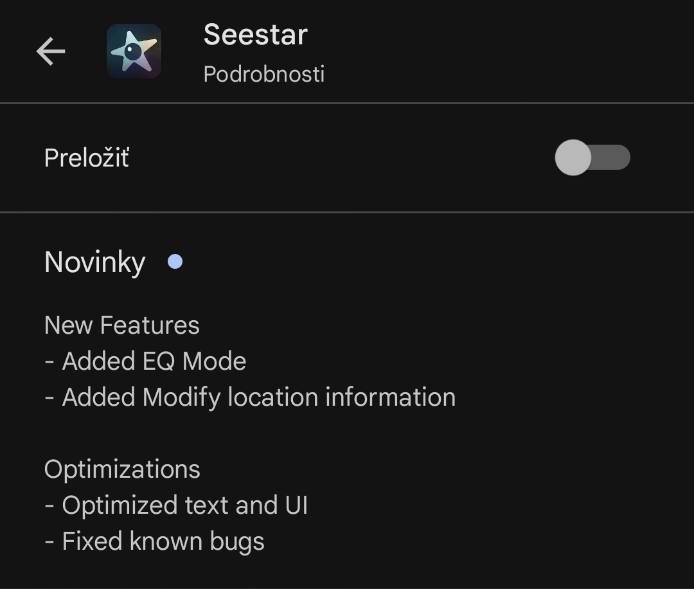
Task: Tap the New Features heading
Action: (x=121, y=325)
